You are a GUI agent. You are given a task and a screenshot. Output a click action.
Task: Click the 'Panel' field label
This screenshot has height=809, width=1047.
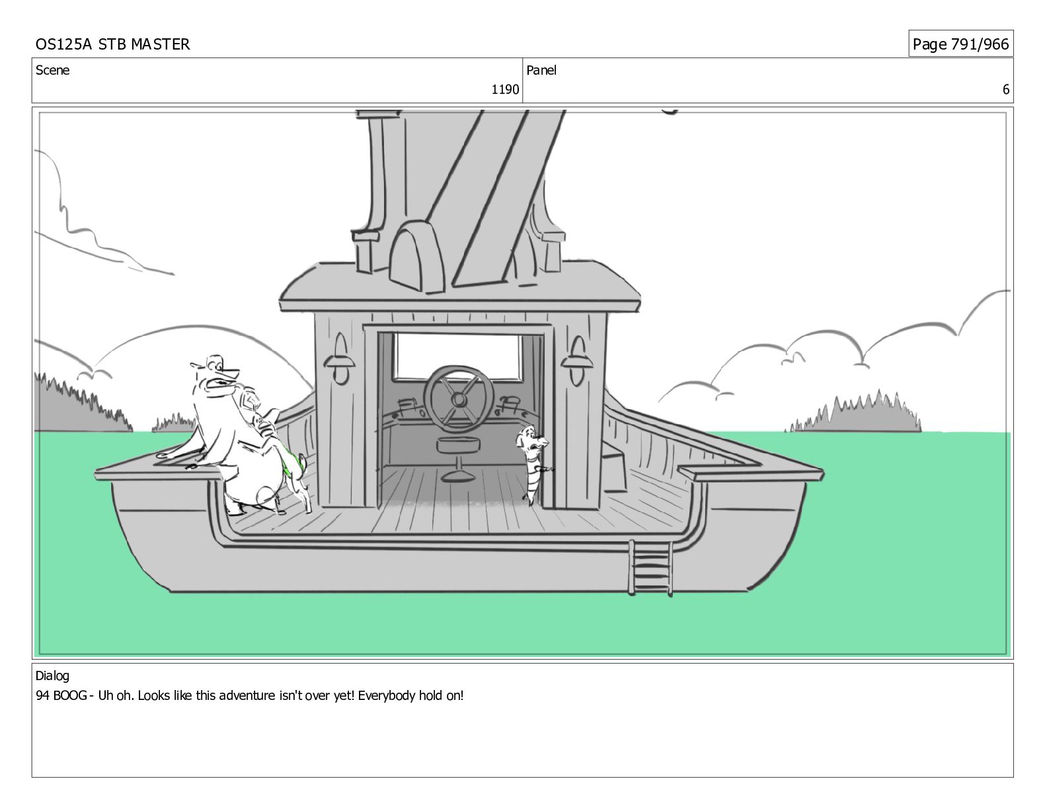coord(541,70)
